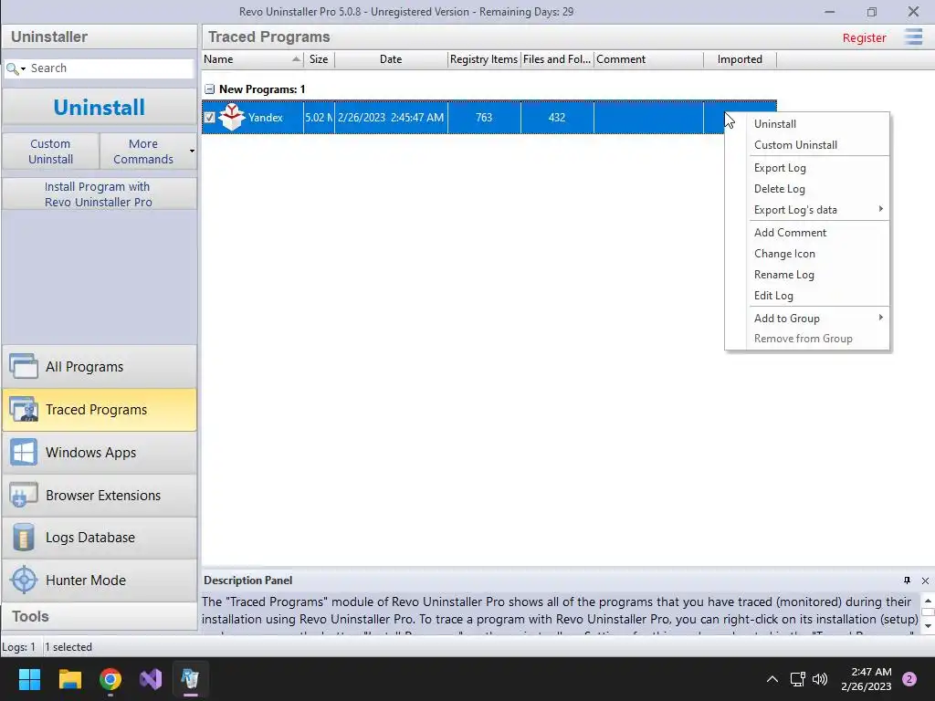Click the Hunter Mode crosshair icon
The image size is (935, 701).
coord(24,580)
